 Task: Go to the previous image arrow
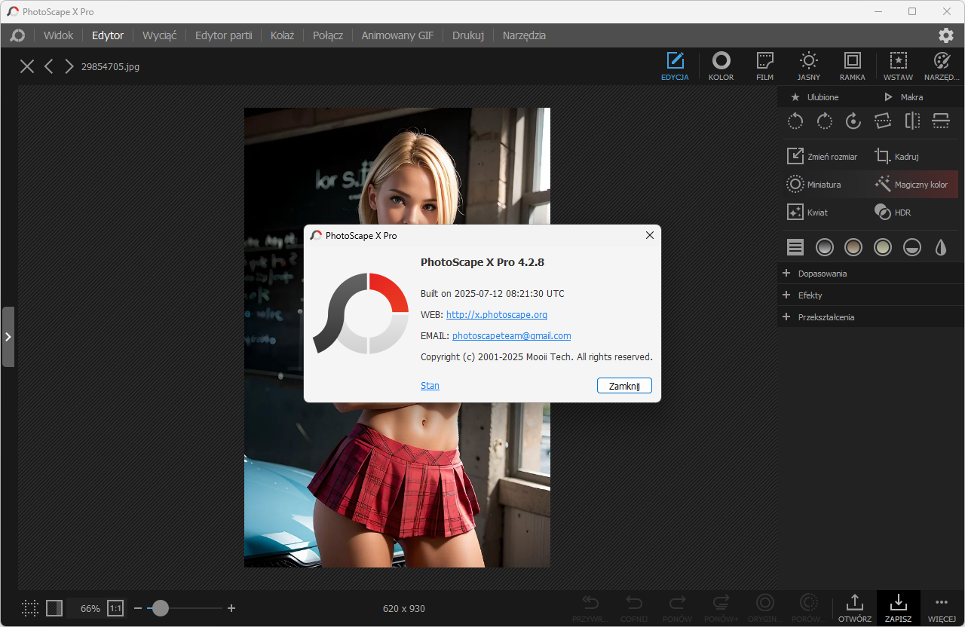coord(49,66)
